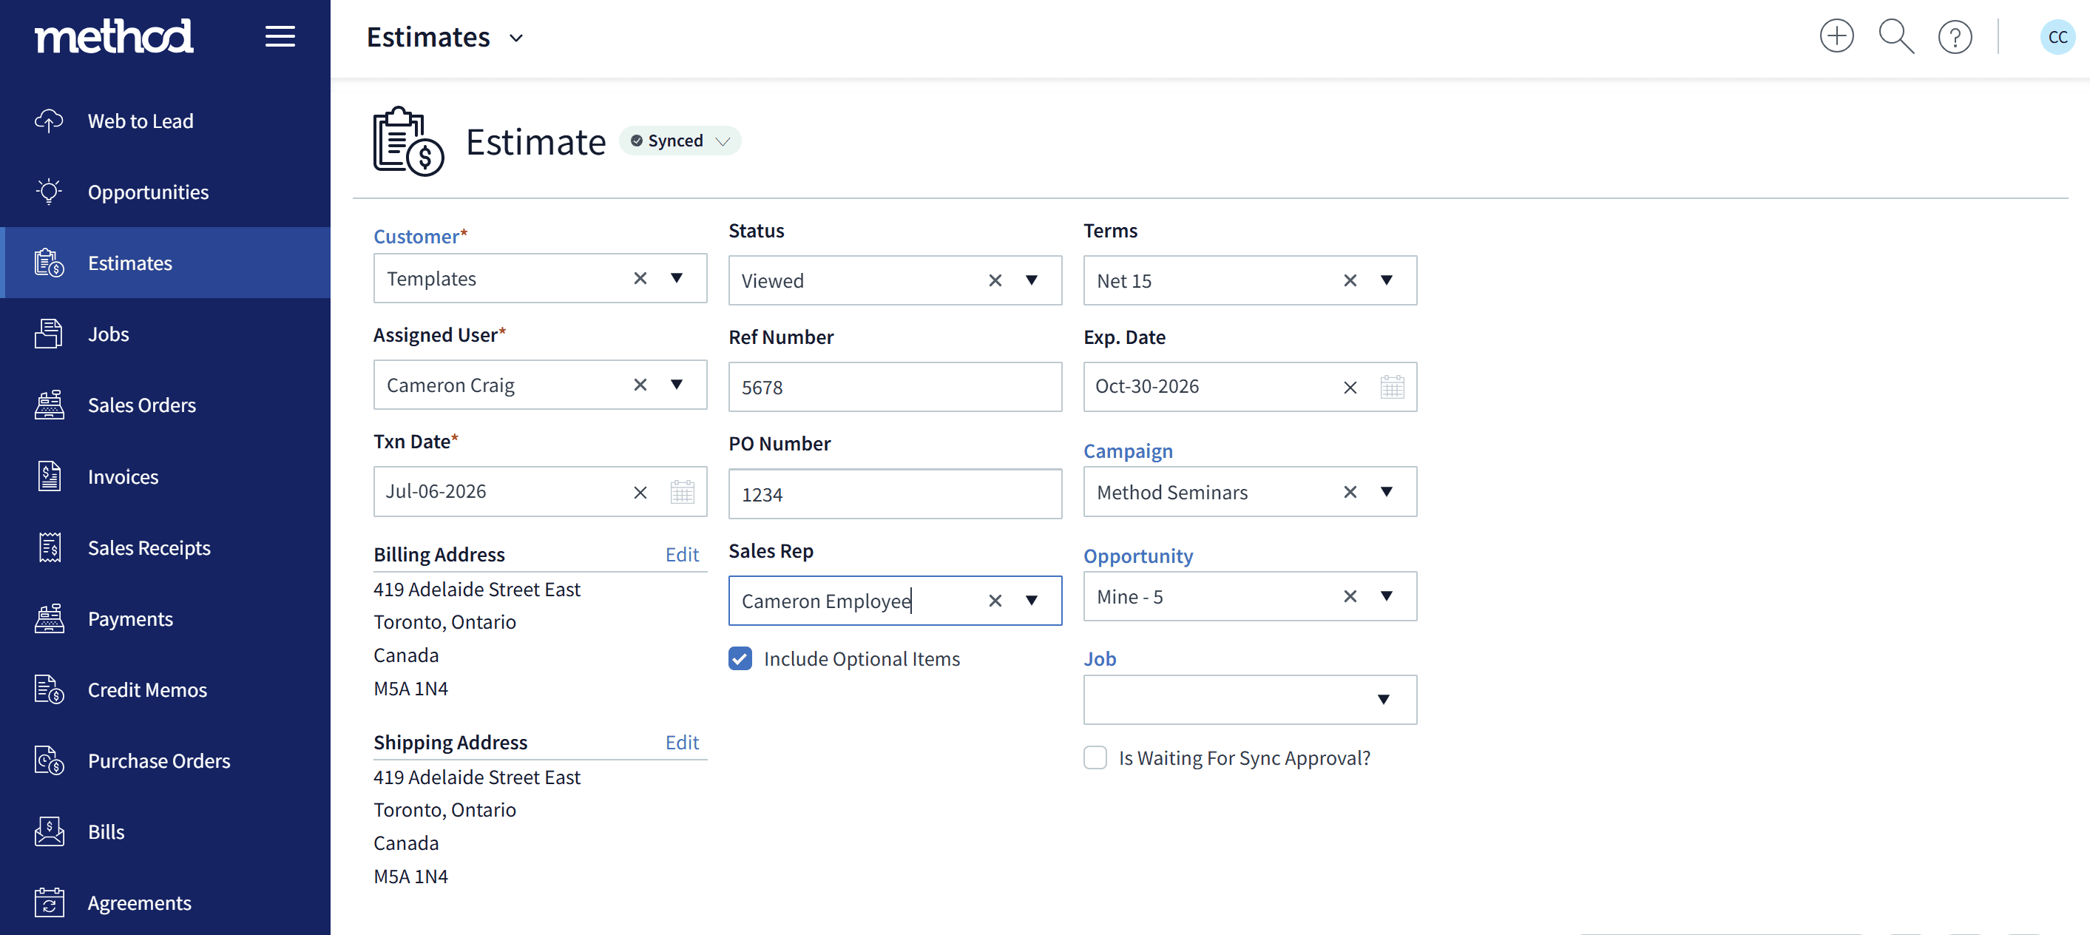Viewport: 2090px width, 935px height.
Task: Open Txn Date calendar picker
Action: point(683,492)
